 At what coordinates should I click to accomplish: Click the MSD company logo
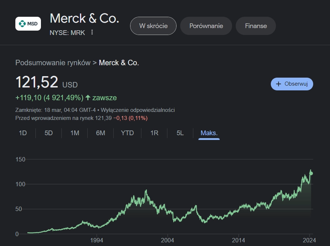28,24
